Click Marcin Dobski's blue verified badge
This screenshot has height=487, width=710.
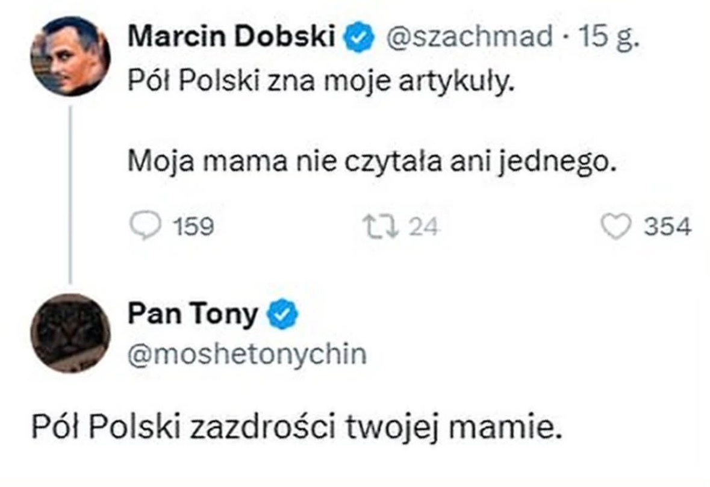click(x=355, y=39)
